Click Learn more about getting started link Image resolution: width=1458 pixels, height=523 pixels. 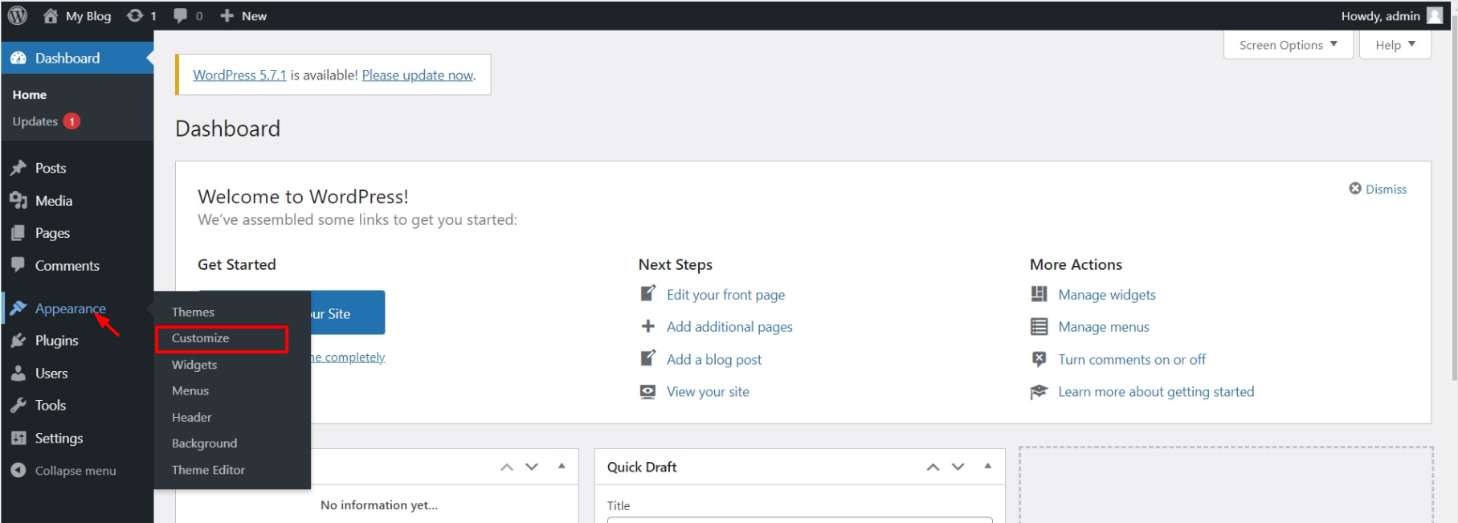(x=1156, y=392)
